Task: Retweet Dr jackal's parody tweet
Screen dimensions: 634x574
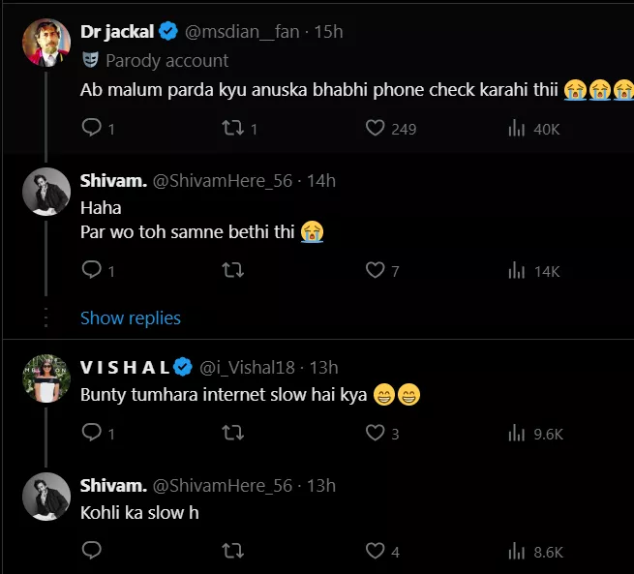Action: click(x=233, y=128)
